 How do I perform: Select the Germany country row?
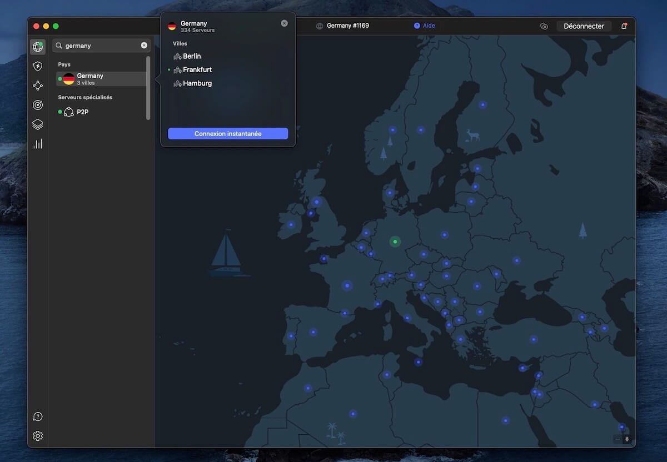tap(101, 79)
